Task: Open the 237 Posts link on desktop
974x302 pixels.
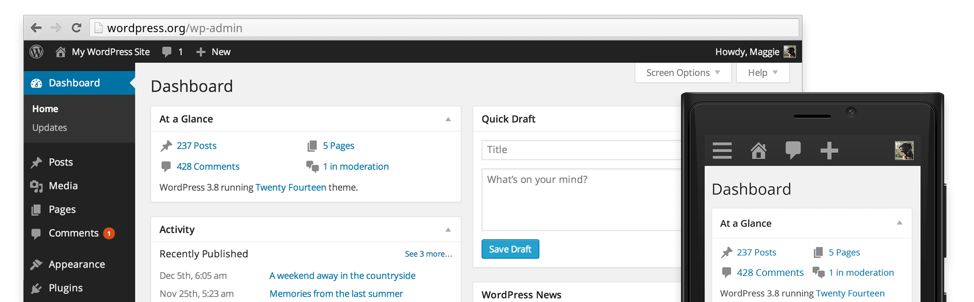Action: [197, 145]
